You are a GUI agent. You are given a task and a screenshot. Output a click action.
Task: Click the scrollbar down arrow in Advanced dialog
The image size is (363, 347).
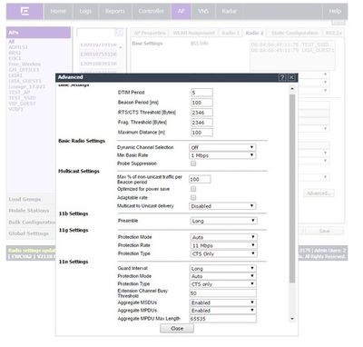click(292, 319)
